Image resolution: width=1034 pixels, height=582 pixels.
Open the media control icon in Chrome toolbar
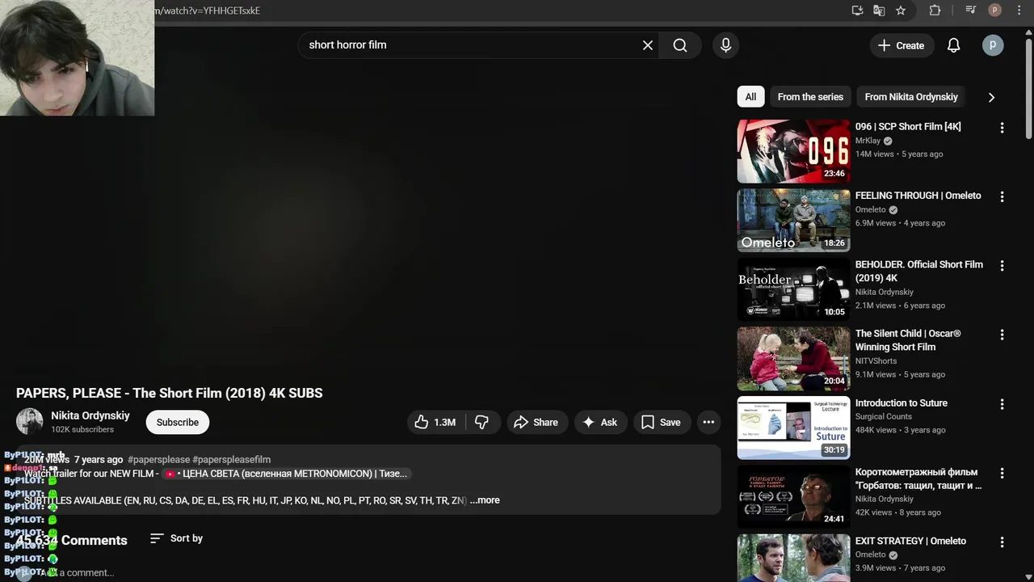pyautogui.click(x=971, y=11)
